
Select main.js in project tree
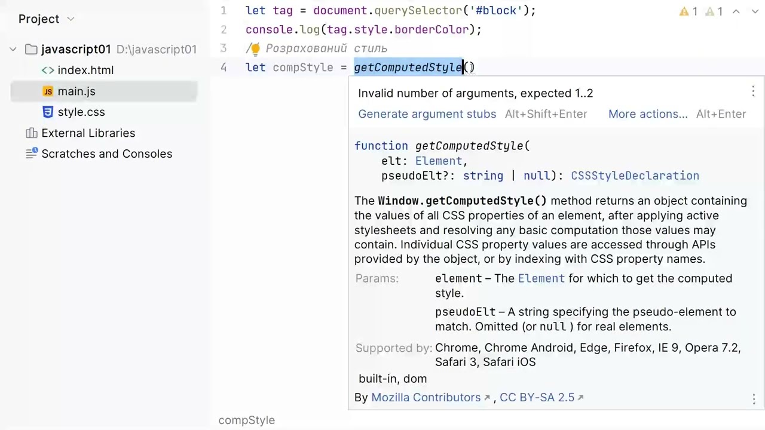click(103, 91)
